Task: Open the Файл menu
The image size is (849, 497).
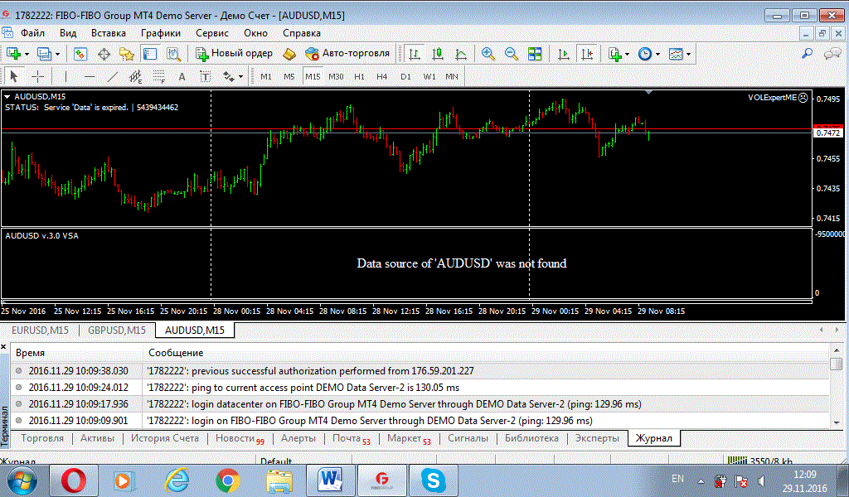Action: coord(32,33)
